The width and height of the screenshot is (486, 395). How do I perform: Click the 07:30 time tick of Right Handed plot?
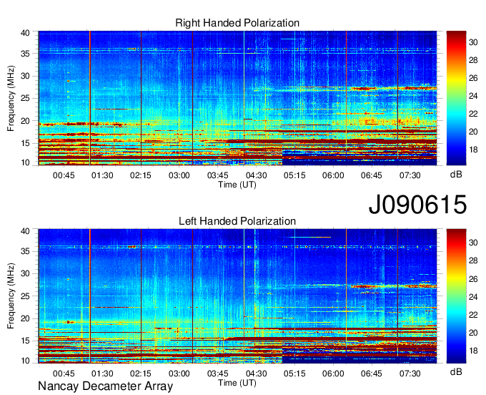point(410,175)
